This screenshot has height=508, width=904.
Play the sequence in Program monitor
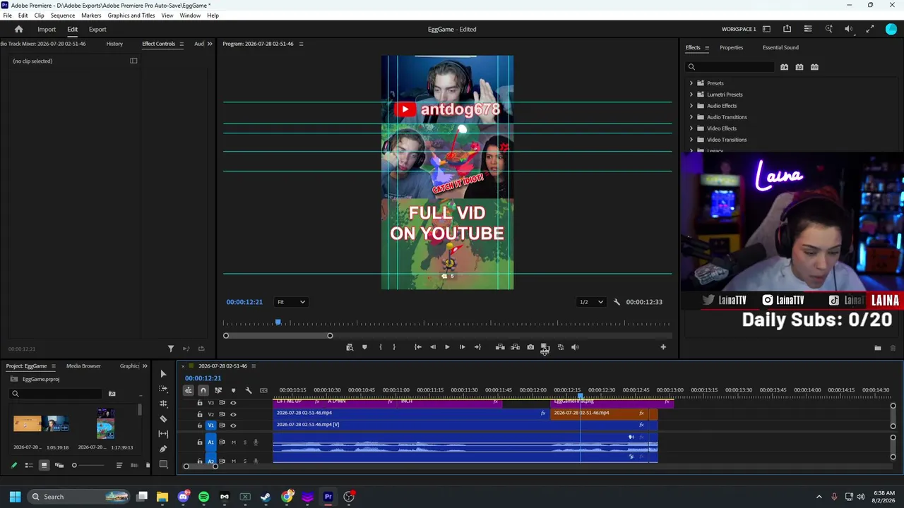447,347
